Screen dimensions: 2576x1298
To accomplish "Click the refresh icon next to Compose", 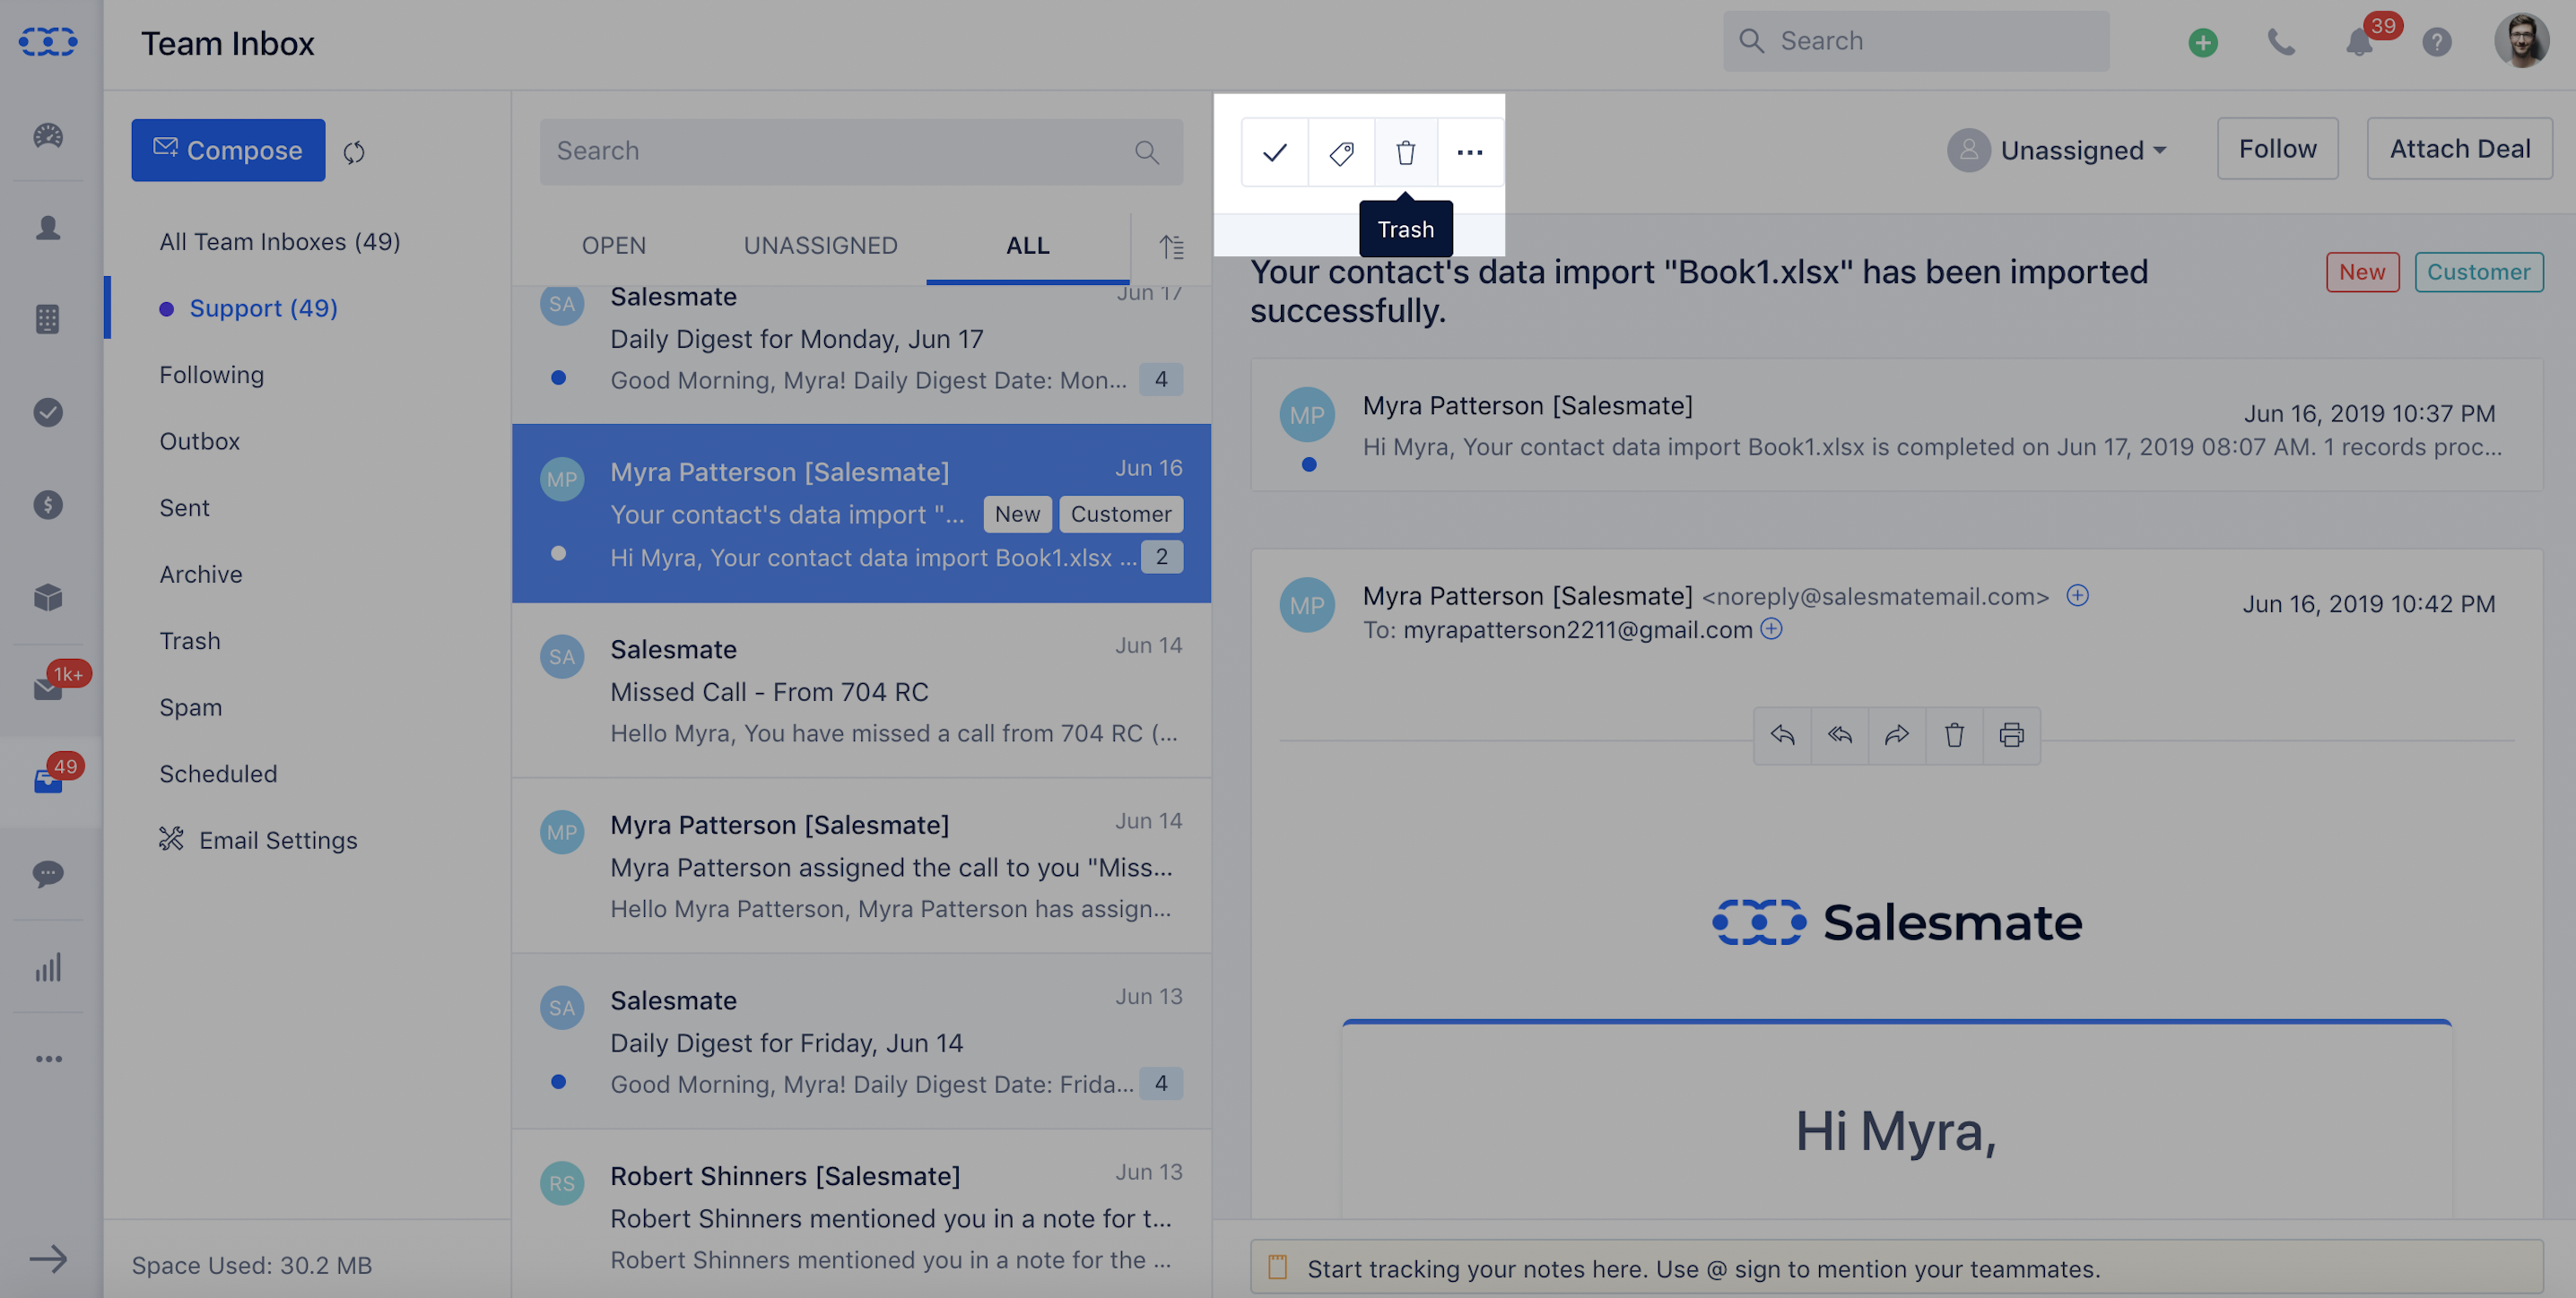I will point(354,151).
